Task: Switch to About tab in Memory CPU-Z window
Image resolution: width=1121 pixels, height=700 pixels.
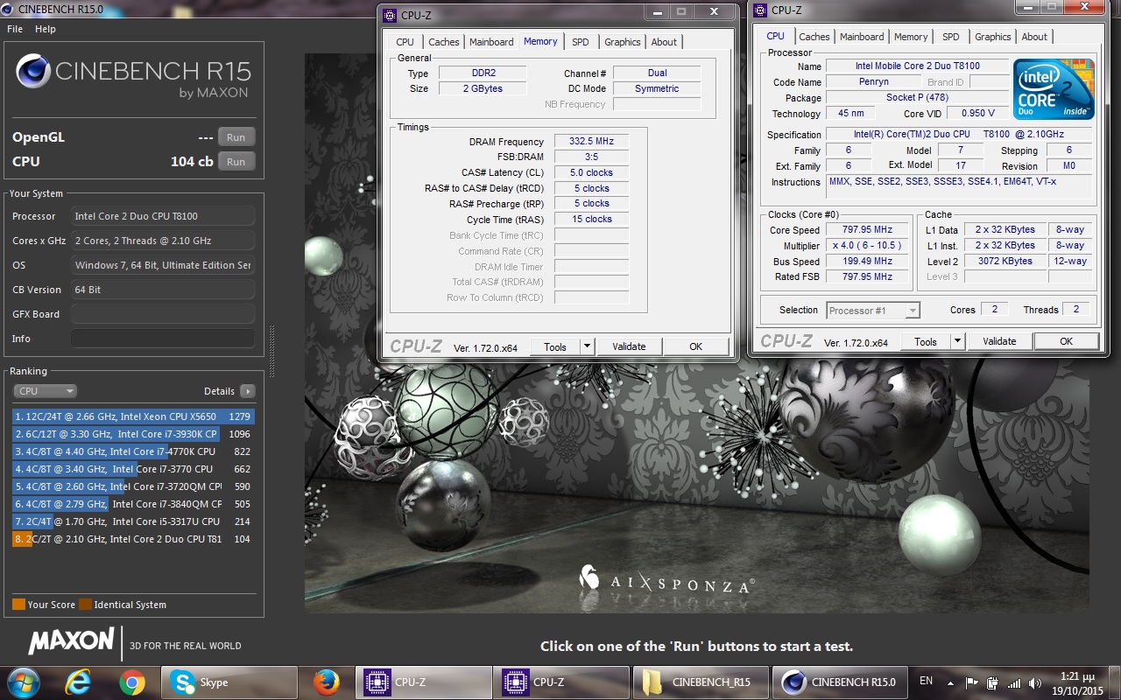Action: point(664,42)
